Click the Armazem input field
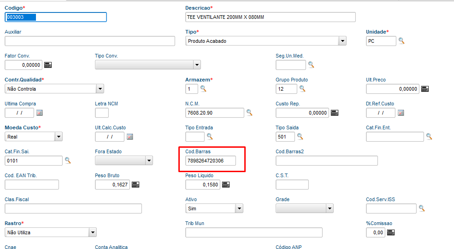The width and height of the screenshot is (454, 249). 192,89
